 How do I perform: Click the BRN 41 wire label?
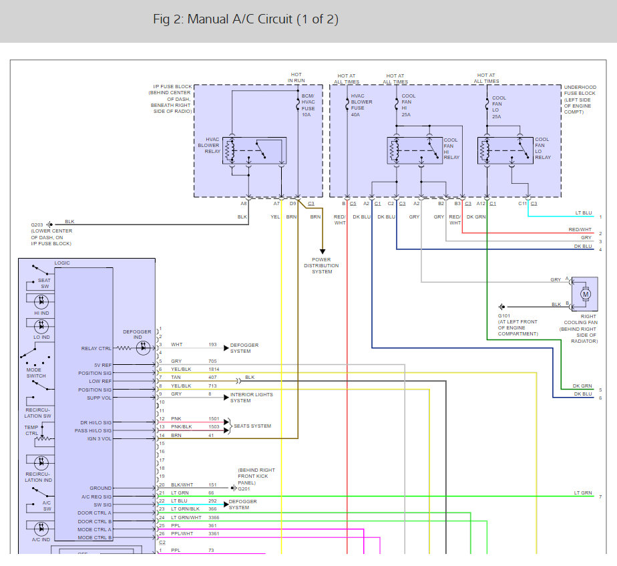click(192, 435)
